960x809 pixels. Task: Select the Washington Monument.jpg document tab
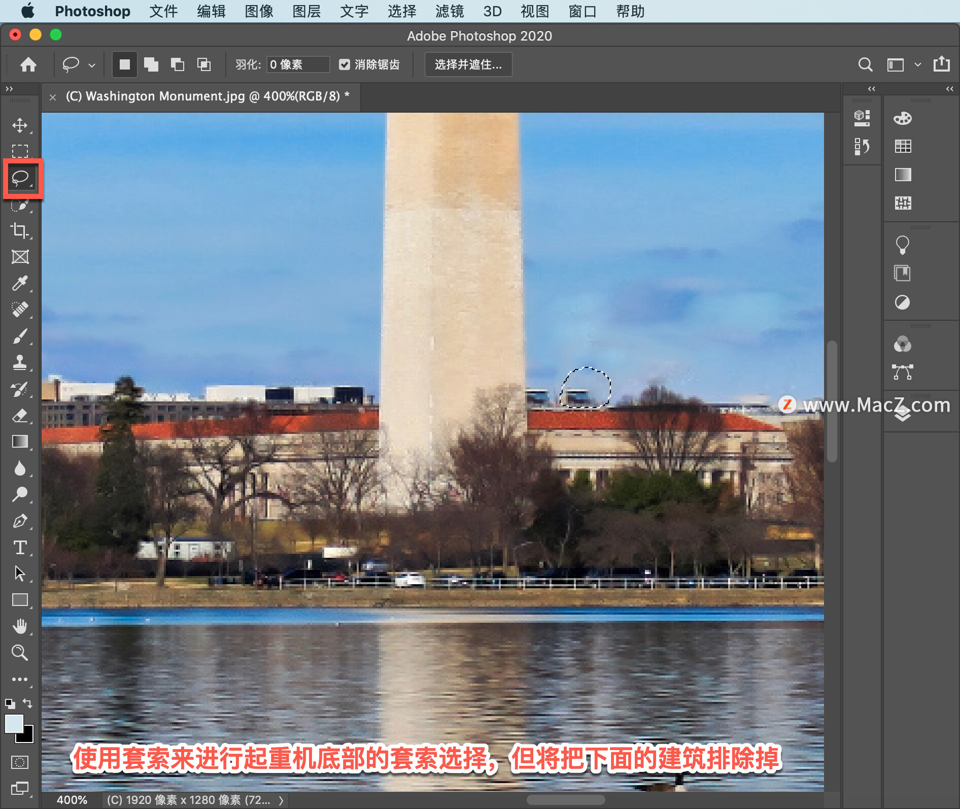[208, 96]
